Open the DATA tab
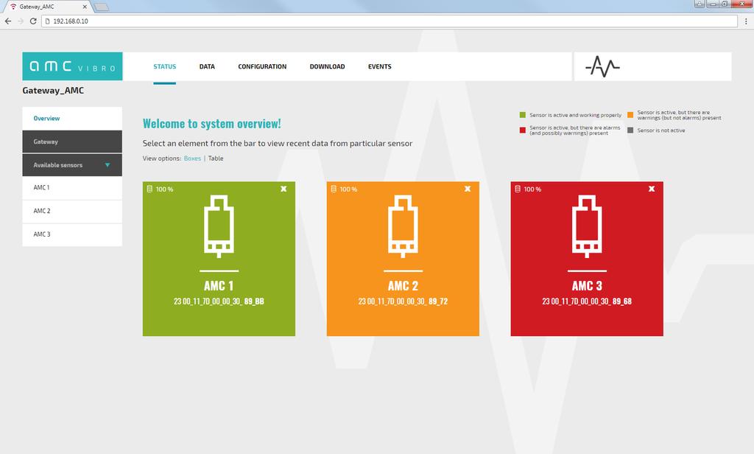 click(207, 66)
